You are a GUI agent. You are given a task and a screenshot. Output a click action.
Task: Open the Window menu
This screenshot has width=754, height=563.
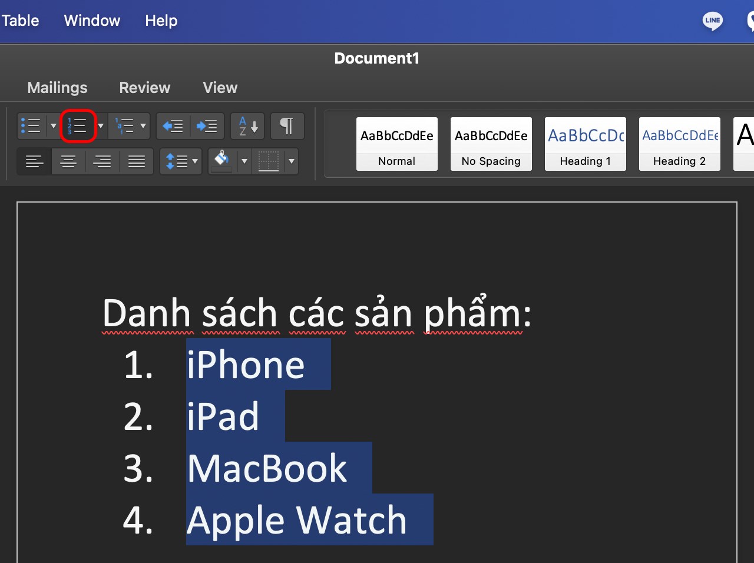click(92, 21)
